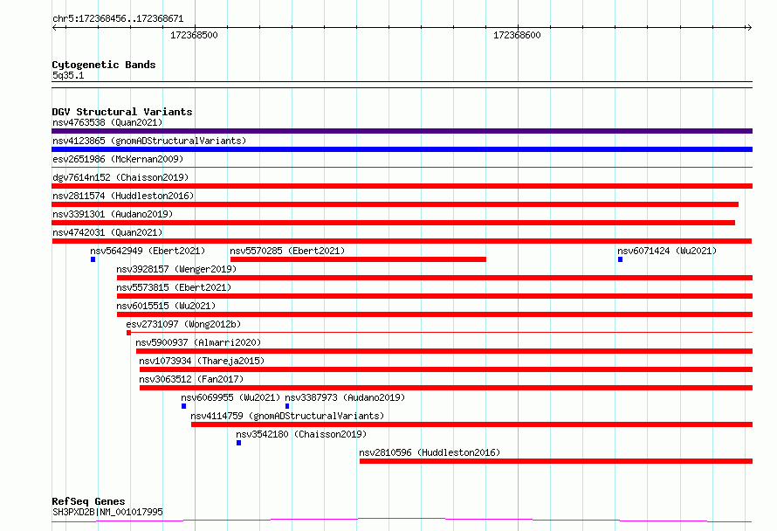Click the 5q35.1 cytogenetic band label
The width and height of the screenshot is (777, 531).
tap(68, 75)
